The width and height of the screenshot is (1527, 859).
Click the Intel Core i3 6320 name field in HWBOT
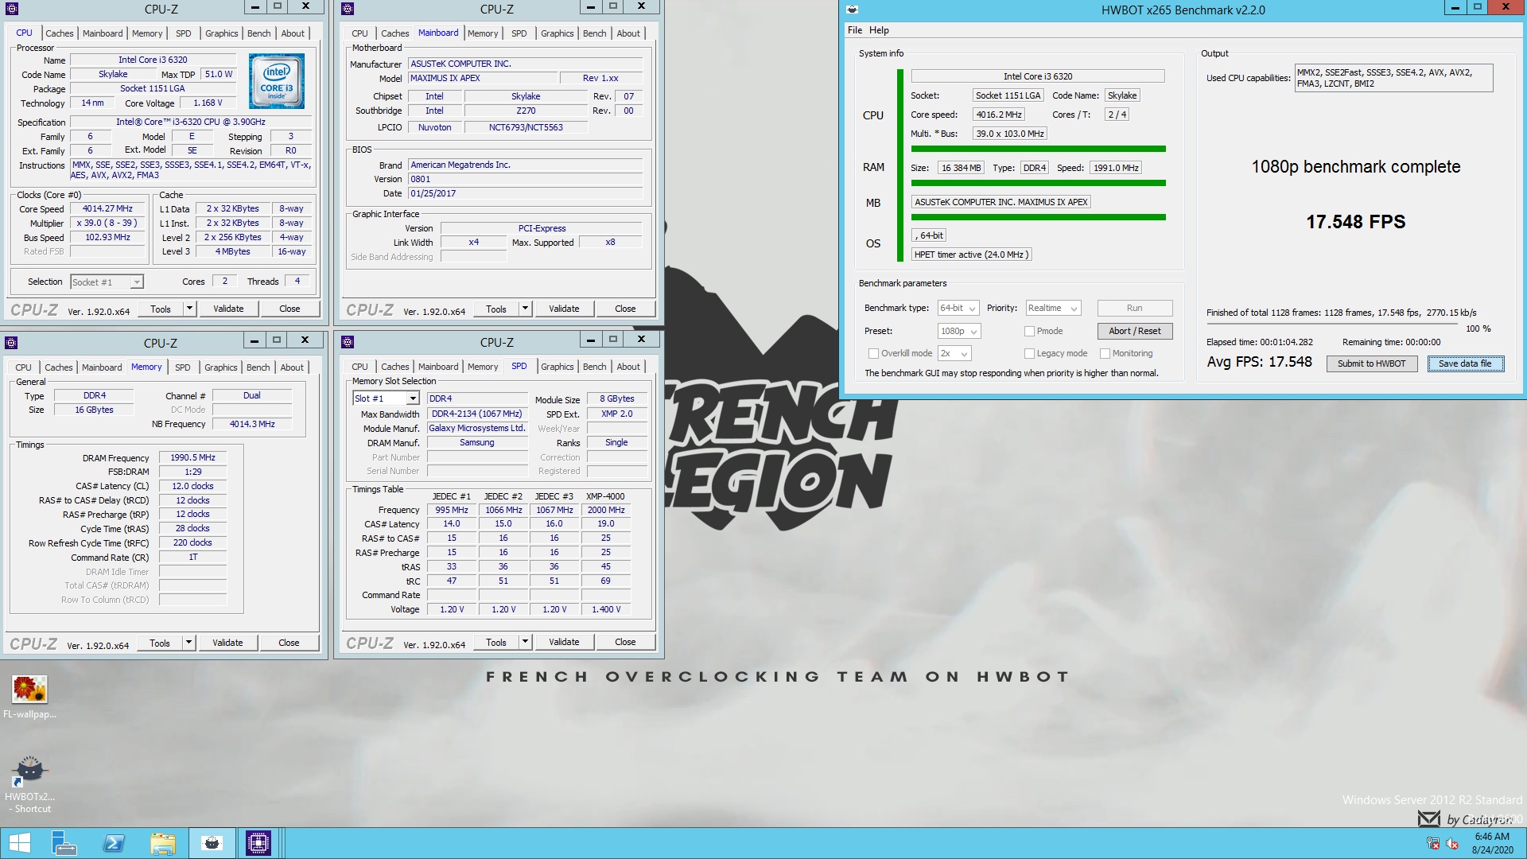(1038, 76)
